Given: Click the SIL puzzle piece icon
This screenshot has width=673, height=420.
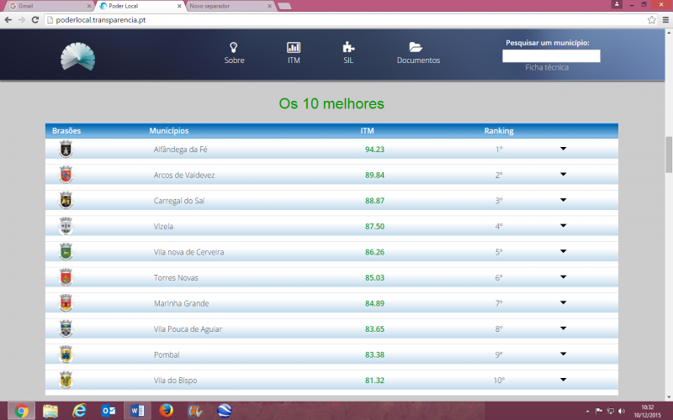Looking at the screenshot, I should [x=348, y=48].
